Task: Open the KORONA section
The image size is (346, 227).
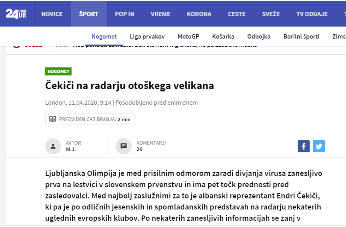Action: [199, 14]
